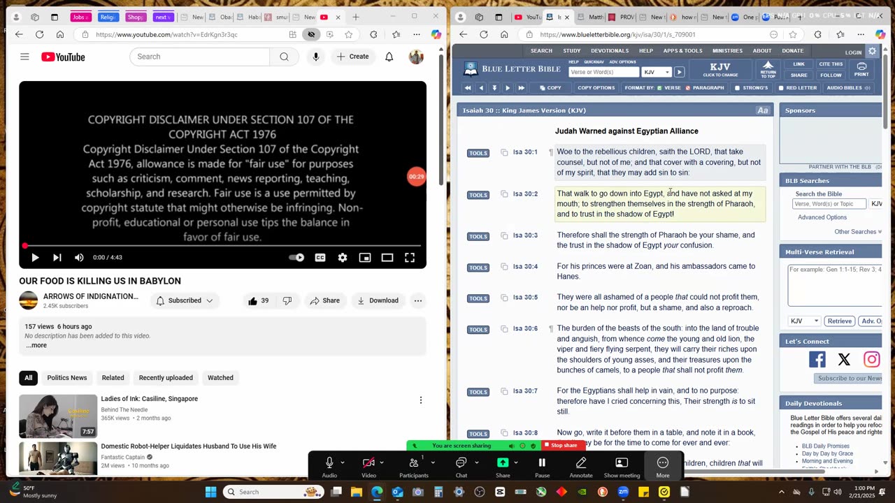This screenshot has width=895, height=503.
Task: Toggle autoplay switch in the YouTube player
Action: (296, 258)
